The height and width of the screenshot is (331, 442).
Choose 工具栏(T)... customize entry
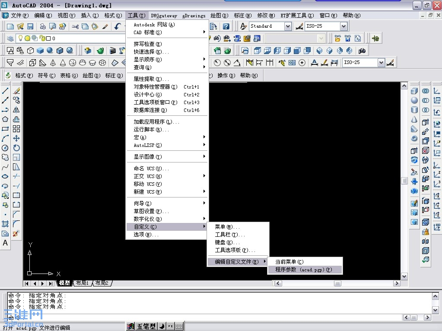coord(238,235)
